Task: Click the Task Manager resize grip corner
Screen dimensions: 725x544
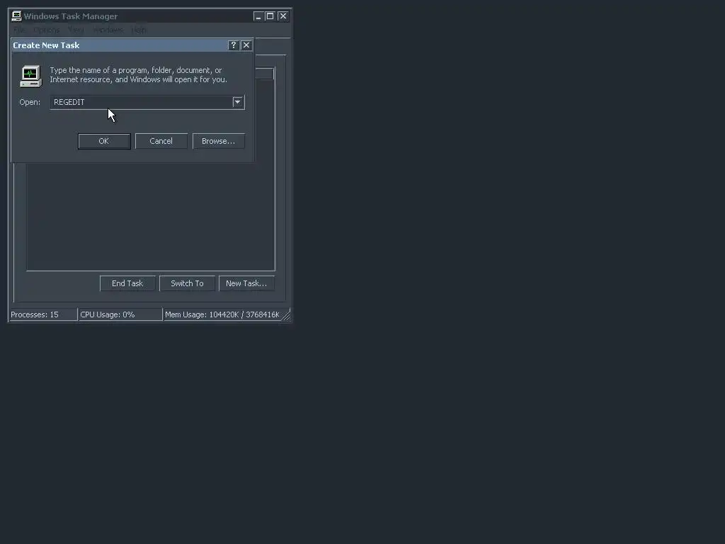Action: (x=286, y=315)
